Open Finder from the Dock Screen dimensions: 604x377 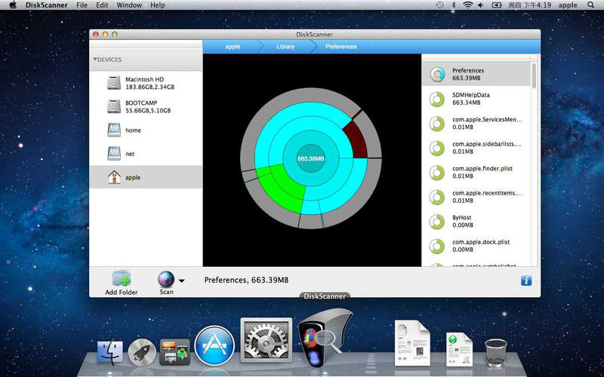(109, 351)
